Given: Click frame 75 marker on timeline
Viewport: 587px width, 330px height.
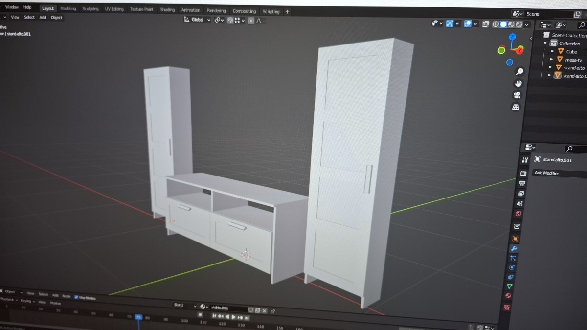Looking at the screenshot, I should point(138,317).
